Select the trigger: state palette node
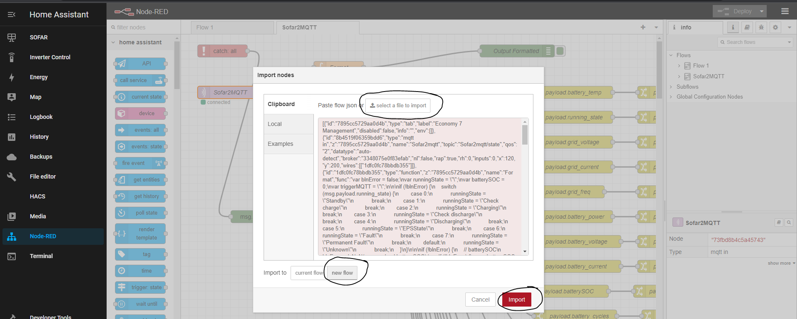The width and height of the screenshot is (797, 319). (x=140, y=287)
